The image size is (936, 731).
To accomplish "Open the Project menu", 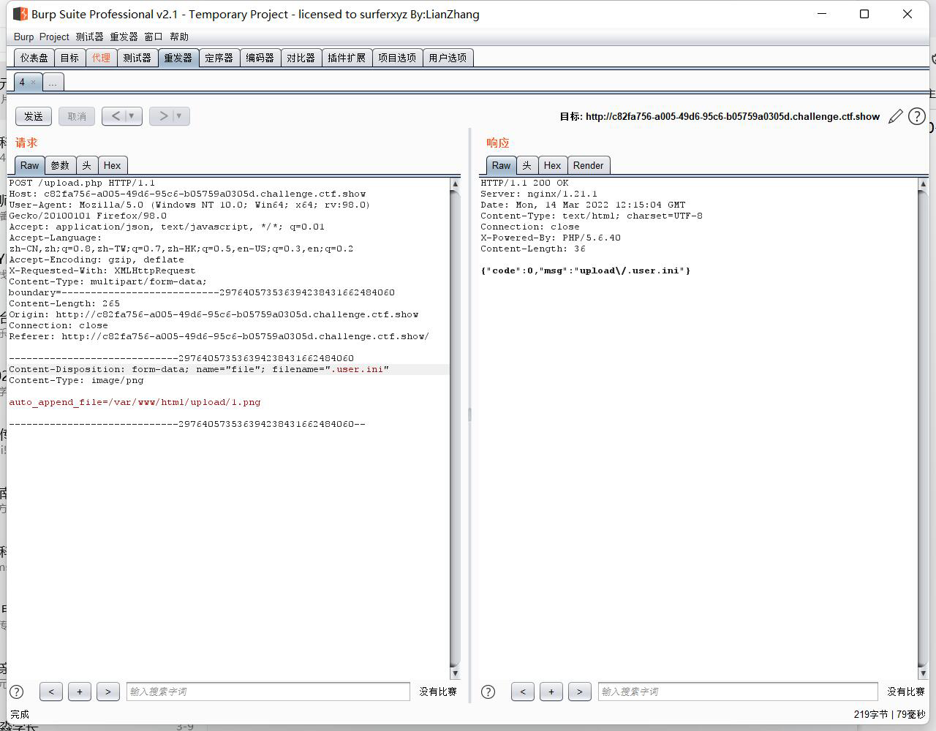I will tap(54, 37).
